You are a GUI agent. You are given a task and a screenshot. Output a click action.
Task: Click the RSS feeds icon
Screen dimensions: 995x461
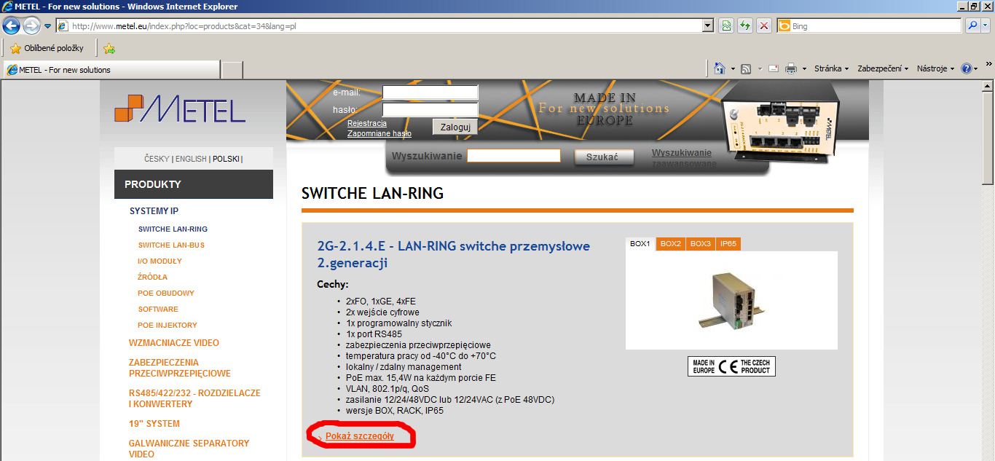746,69
